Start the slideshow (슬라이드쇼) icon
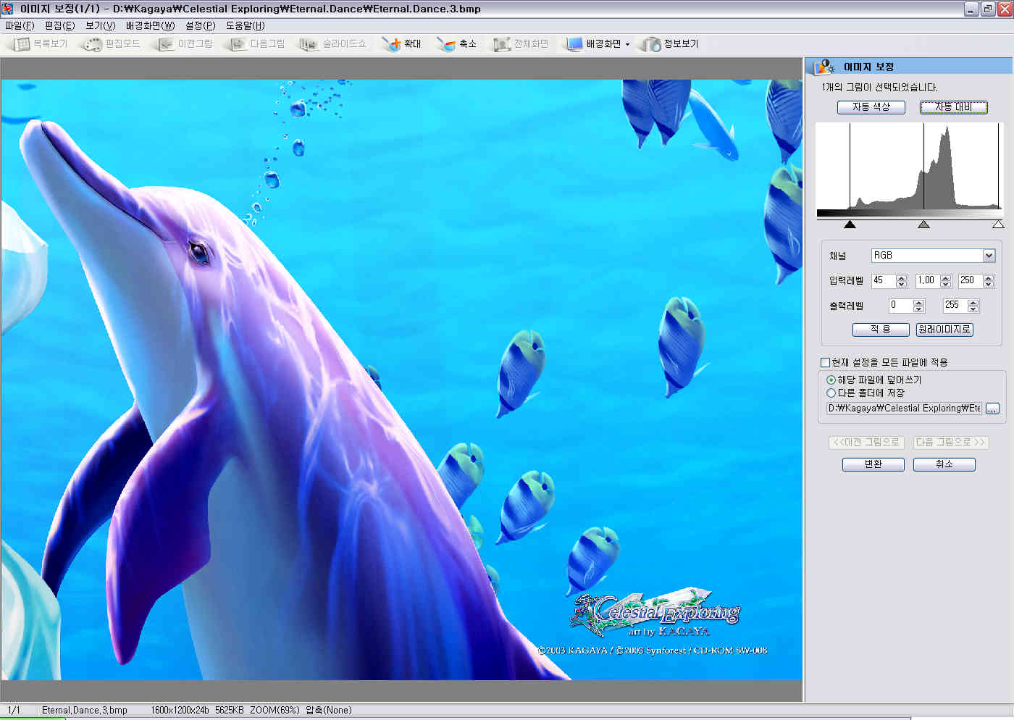Image resolution: width=1014 pixels, height=720 pixels. [309, 44]
